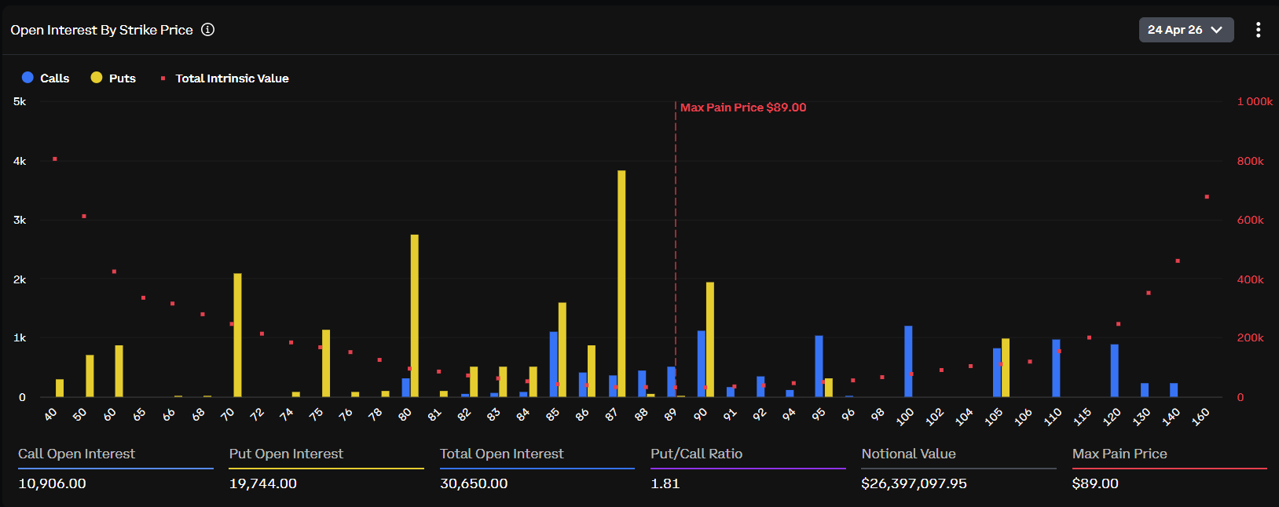Screen dimensions: 1279x507
Task: Click the blue call bar at strike 120
Action: point(1114,370)
